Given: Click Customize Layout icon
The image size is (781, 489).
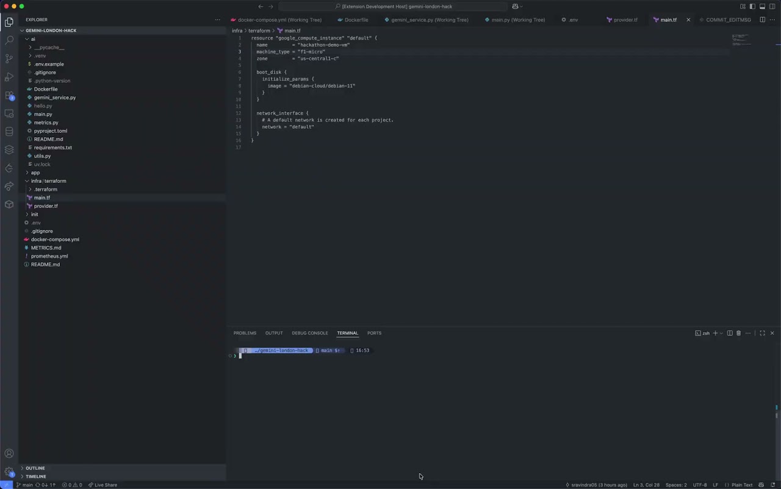Looking at the screenshot, I should click(743, 6).
